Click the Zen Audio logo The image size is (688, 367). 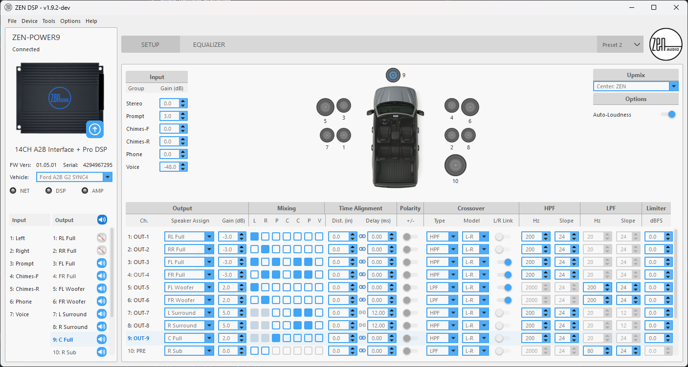666,44
